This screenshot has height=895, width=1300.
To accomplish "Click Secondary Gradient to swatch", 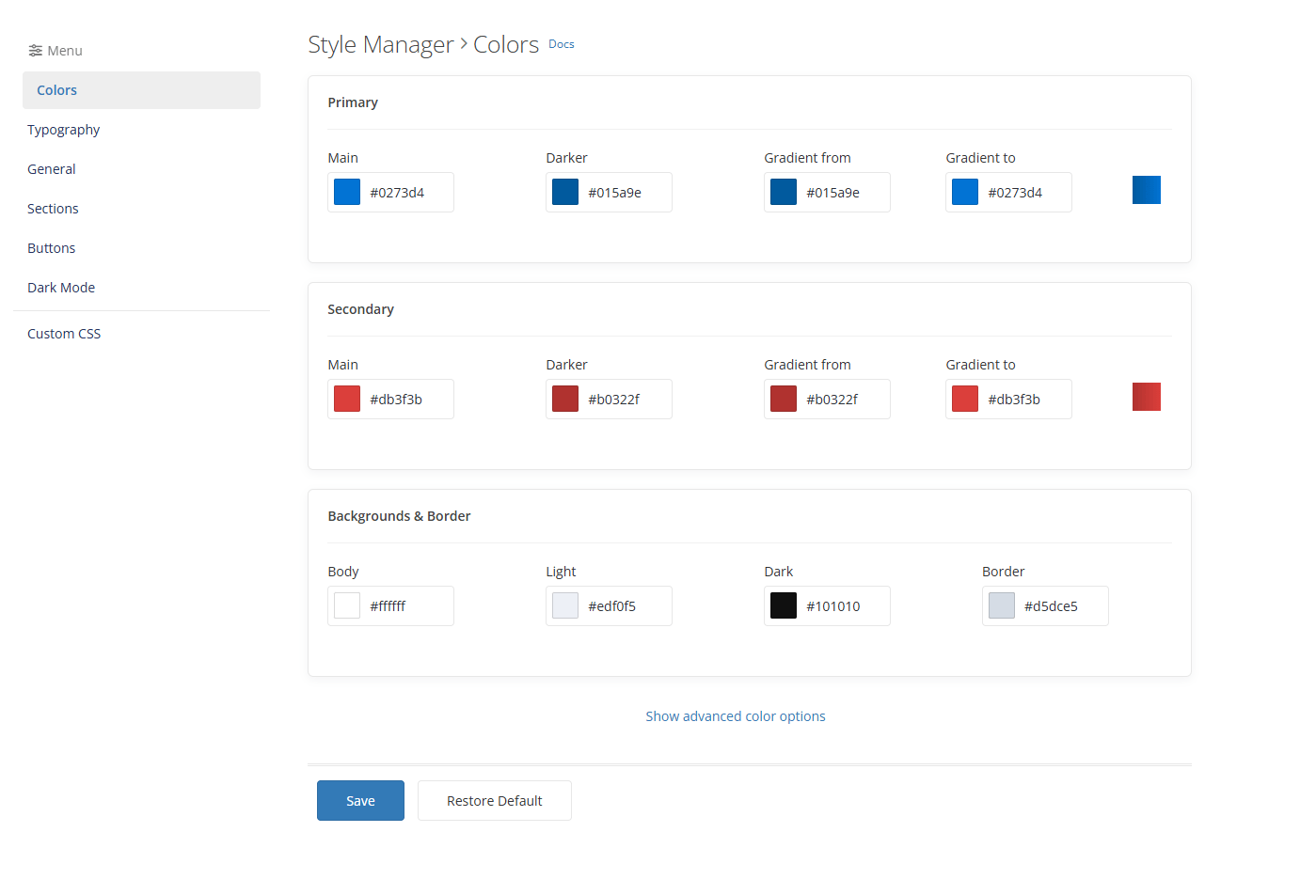I will click(965, 399).
